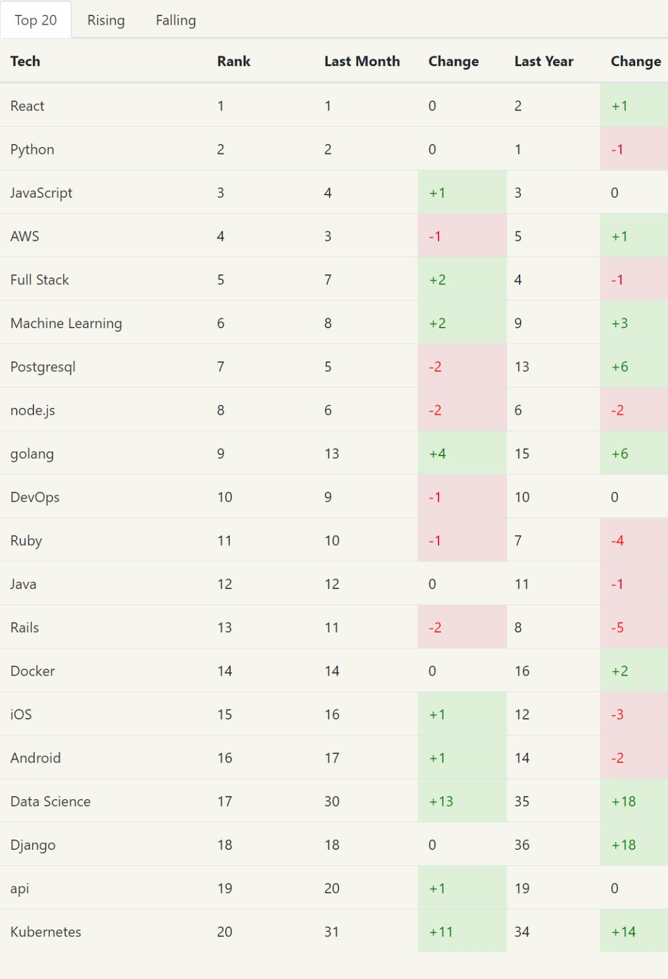Sort by the Rank column header
Image resolution: width=668 pixels, height=979 pixels.
point(234,61)
